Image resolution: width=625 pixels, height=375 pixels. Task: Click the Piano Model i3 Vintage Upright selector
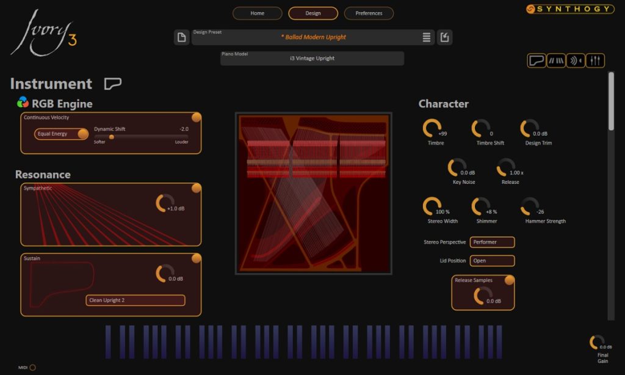[x=312, y=59]
